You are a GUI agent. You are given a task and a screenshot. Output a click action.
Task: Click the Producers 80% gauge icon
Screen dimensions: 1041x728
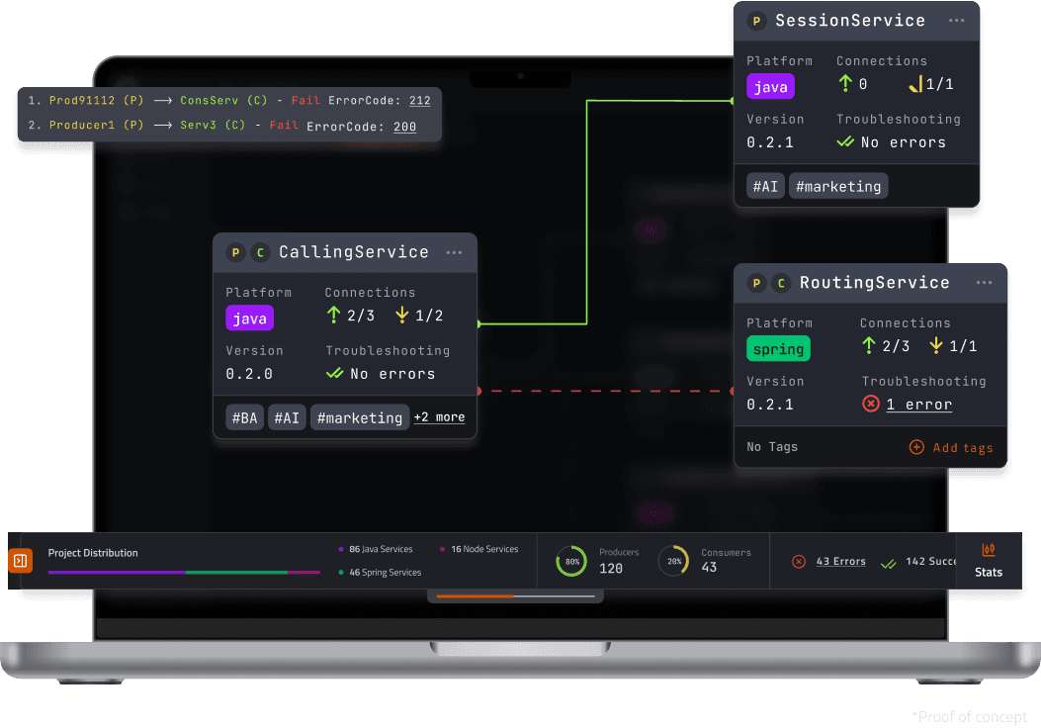click(573, 561)
